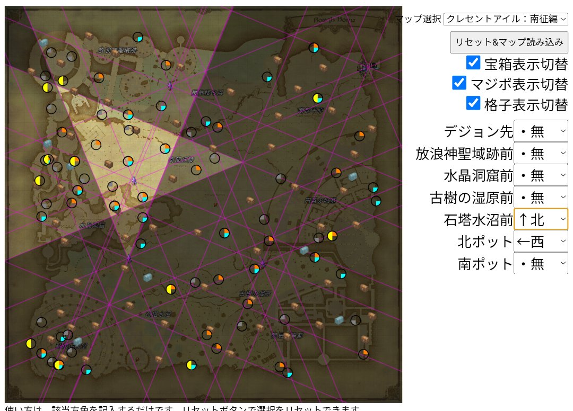This screenshot has height=411, width=573.
Task: Click the 蜃気楼の浜 map label
Action: [207, 93]
